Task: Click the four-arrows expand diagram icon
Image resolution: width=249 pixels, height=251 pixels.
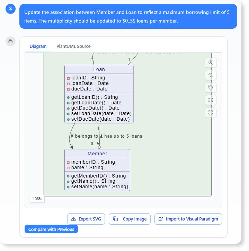Action: 211,100
